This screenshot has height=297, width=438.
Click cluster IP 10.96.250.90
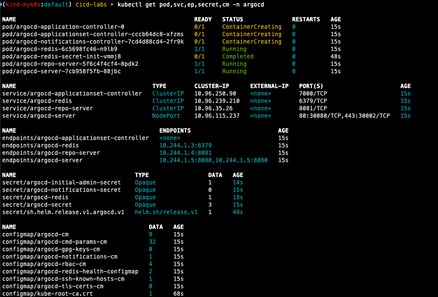[215, 93]
